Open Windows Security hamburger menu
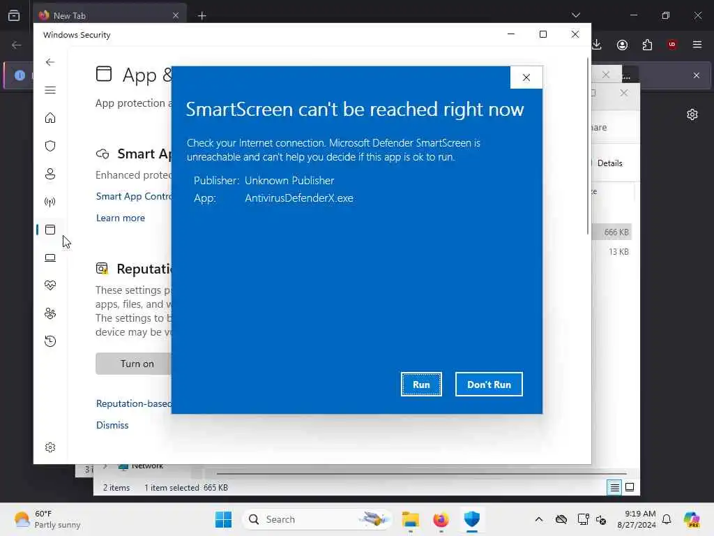The height and width of the screenshot is (536, 714). [x=50, y=90]
